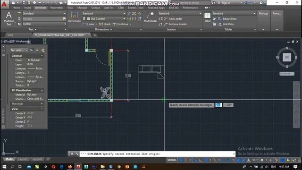Open the Express Tools ribbon tab
The image size is (302, 170).
point(135,8)
